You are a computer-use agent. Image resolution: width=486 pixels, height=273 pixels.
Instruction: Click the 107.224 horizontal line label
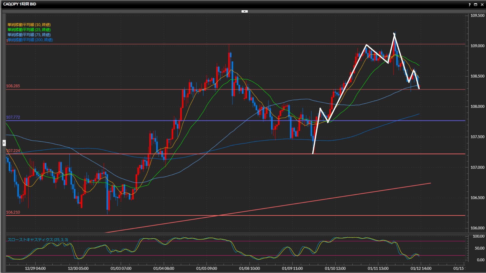(13, 151)
